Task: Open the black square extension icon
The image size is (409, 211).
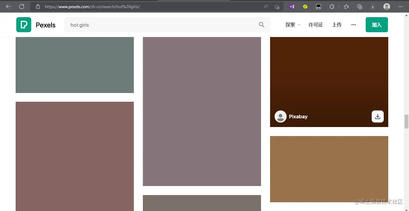Action: click(x=318, y=7)
